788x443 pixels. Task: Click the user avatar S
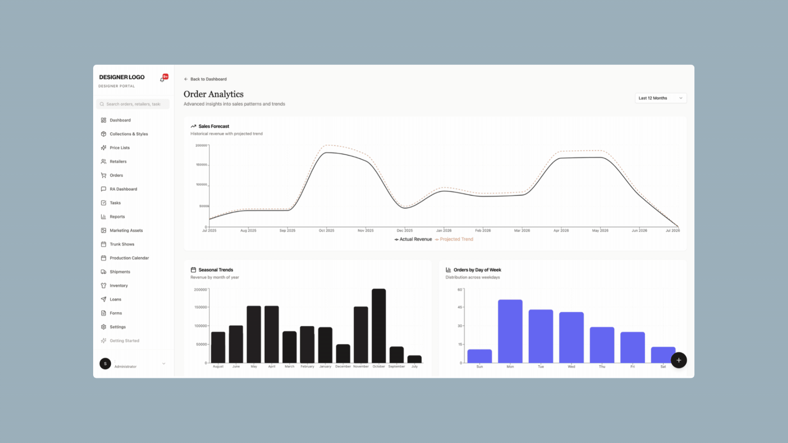point(105,364)
